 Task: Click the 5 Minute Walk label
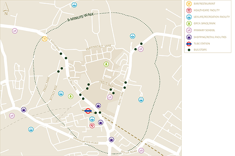click(80, 17)
